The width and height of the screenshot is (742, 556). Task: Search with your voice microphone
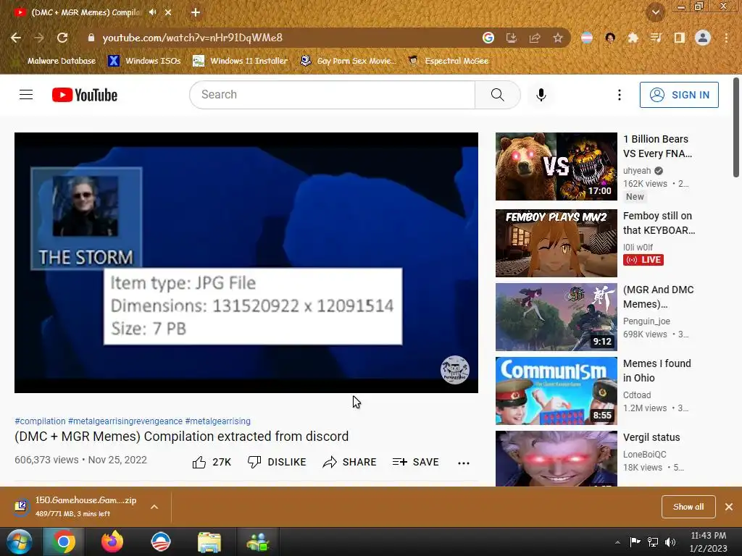pyautogui.click(x=541, y=95)
